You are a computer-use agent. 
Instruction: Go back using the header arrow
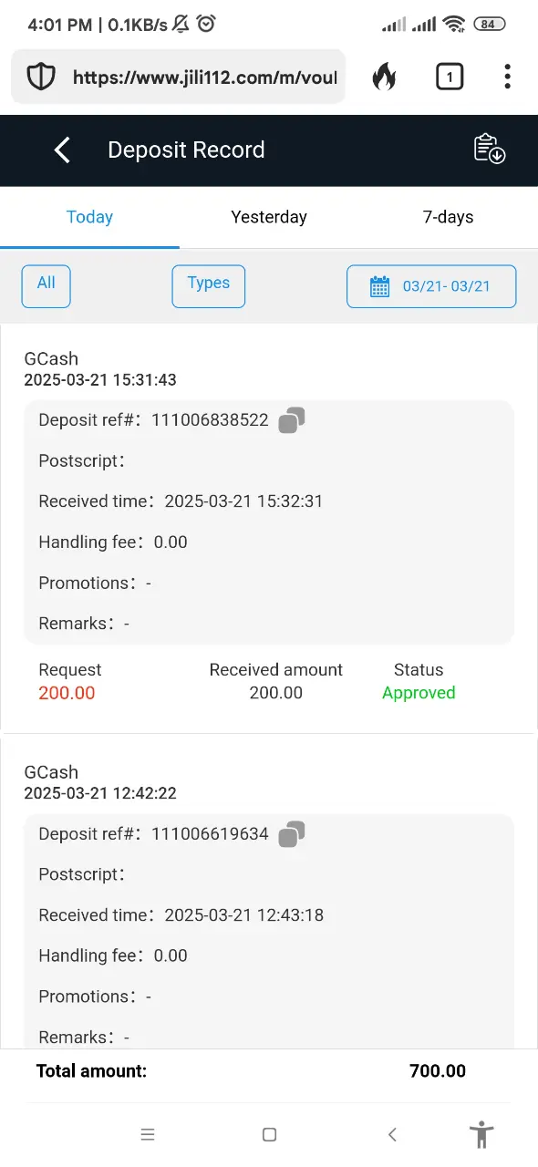(62, 150)
